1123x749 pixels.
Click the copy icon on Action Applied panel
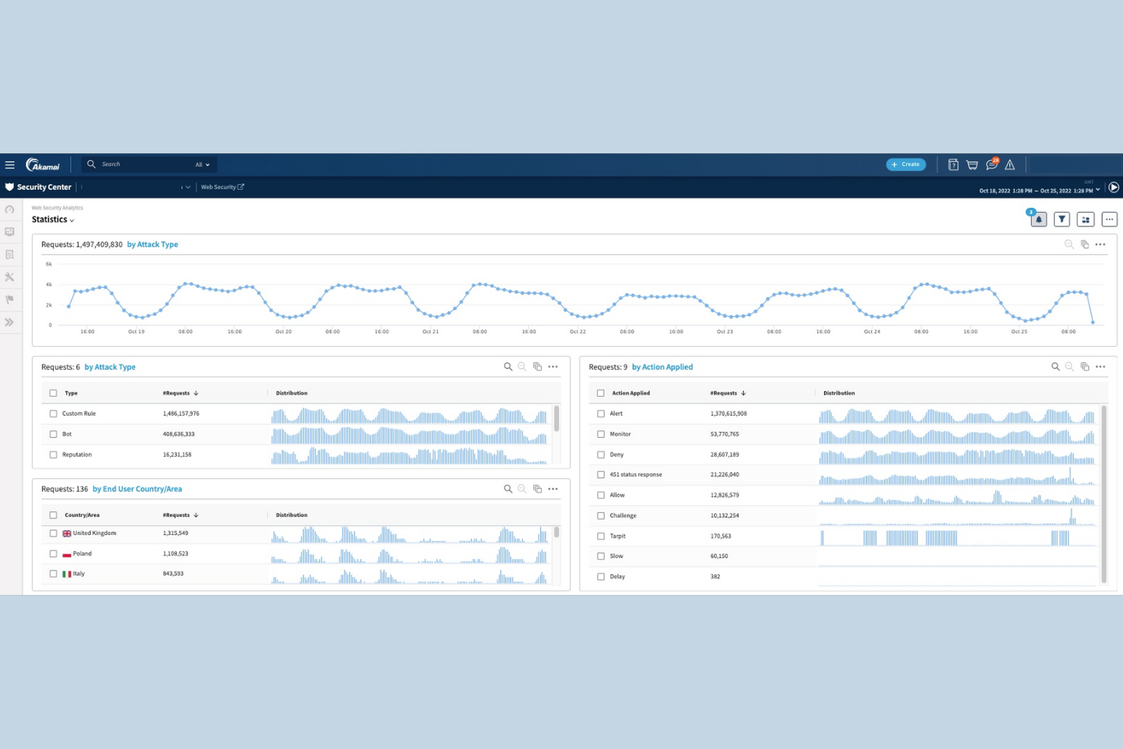coord(1085,367)
